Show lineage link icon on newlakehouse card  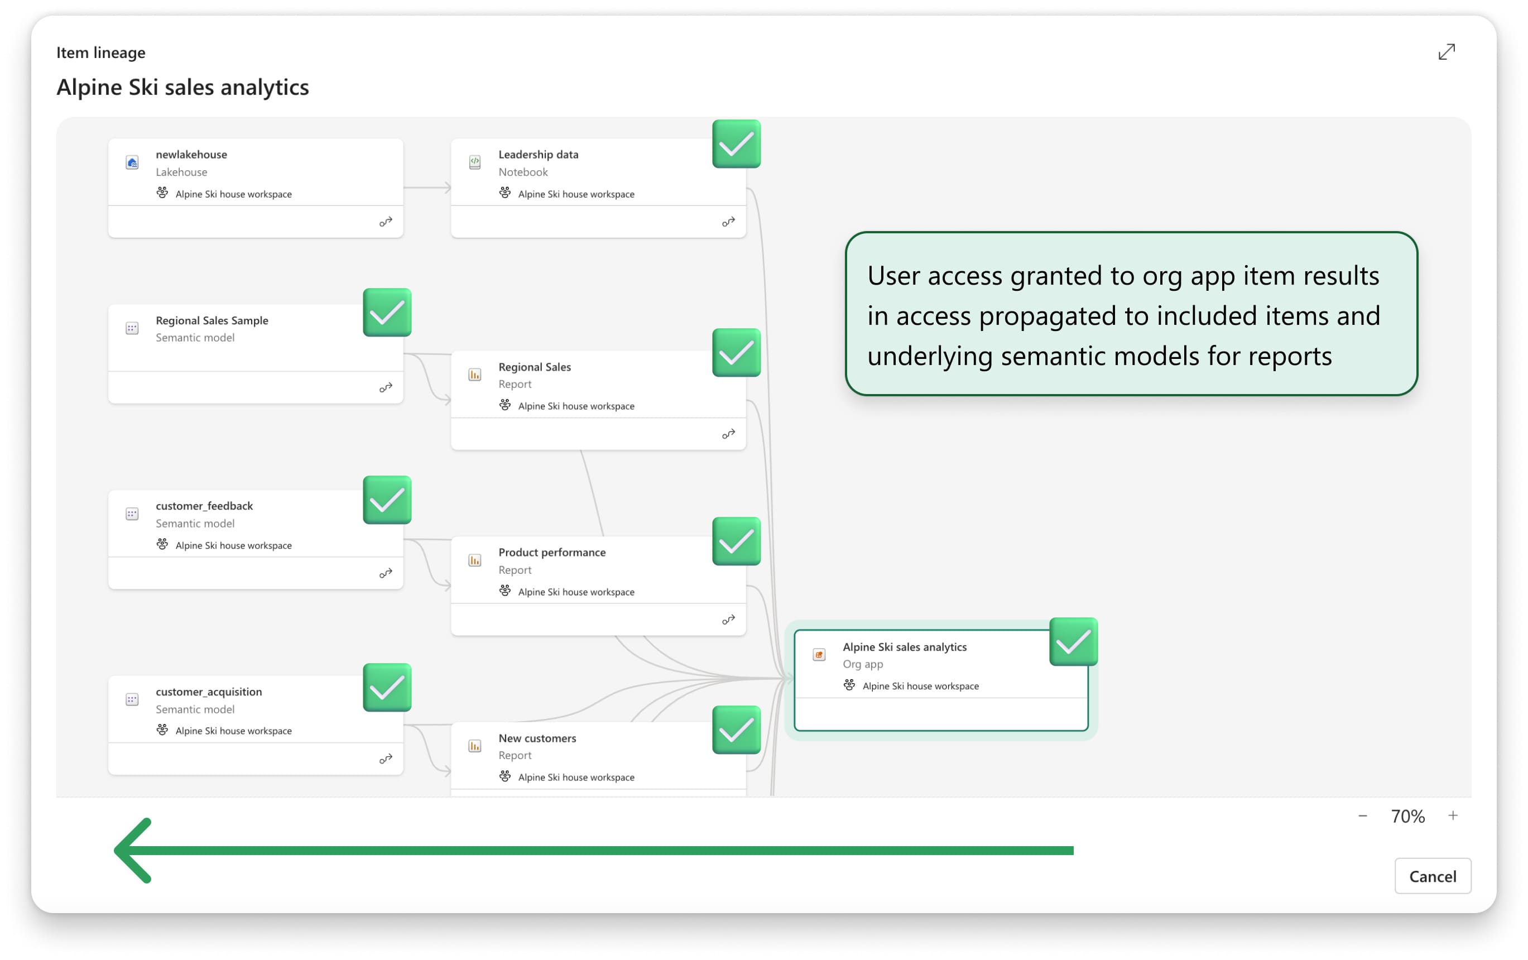[x=386, y=222]
